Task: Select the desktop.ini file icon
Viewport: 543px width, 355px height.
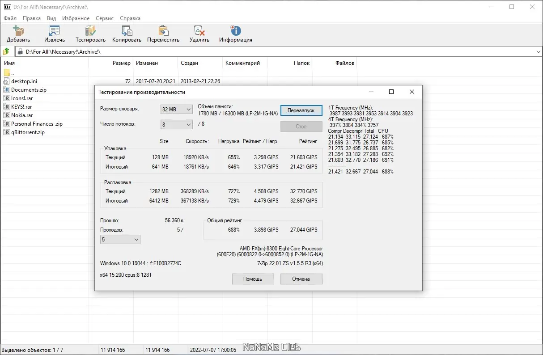Action: pyautogui.click(x=7, y=81)
